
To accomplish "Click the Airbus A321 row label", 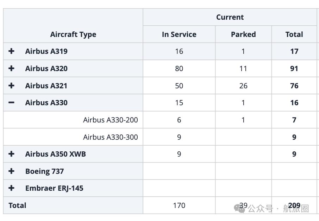I will click(x=46, y=86).
